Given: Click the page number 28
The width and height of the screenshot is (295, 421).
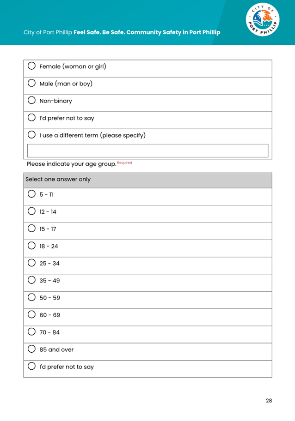Looking at the screenshot, I should [269, 400].
